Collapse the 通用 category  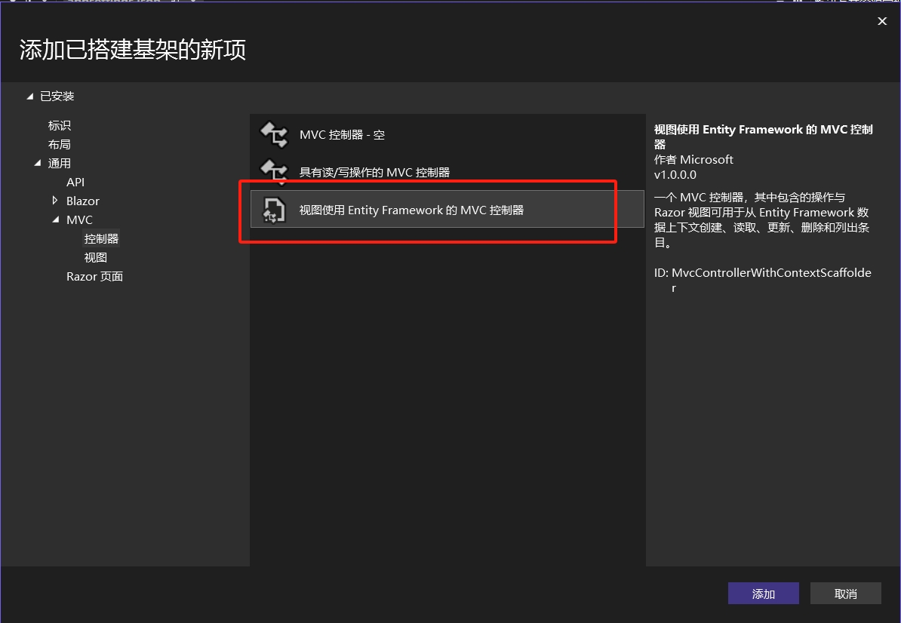(38, 163)
